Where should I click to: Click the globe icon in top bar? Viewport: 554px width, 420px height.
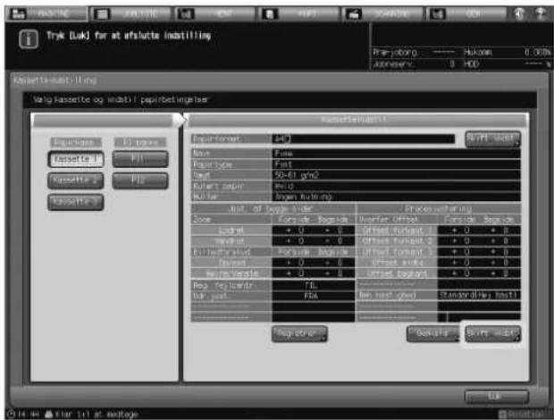[519, 13]
